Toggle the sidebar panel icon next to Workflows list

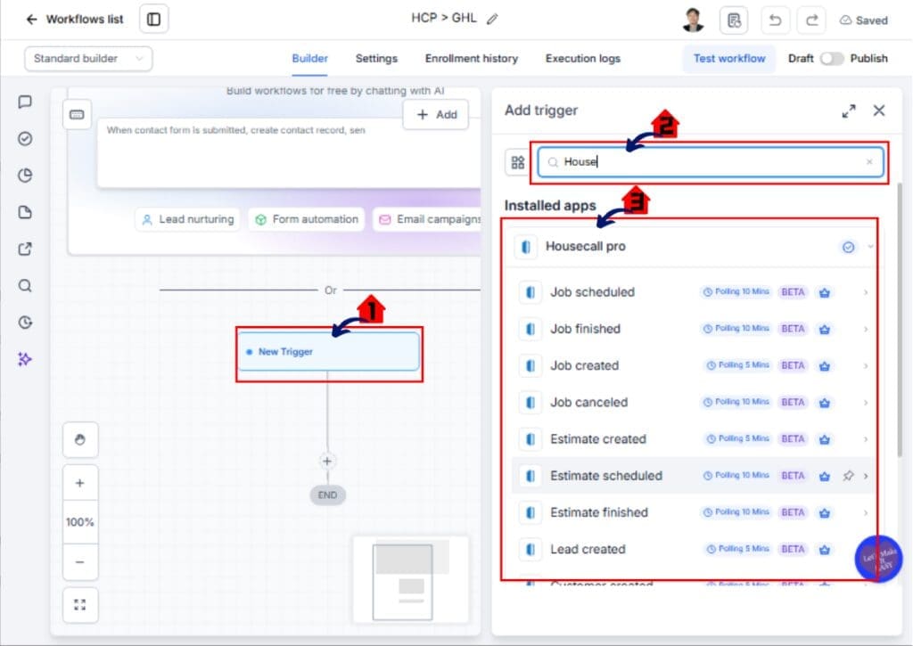point(153,20)
